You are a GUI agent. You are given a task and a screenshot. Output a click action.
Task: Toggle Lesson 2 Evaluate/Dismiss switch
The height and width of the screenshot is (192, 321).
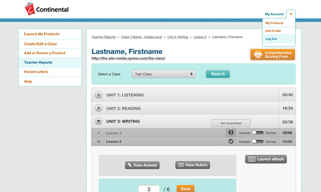pyautogui.click(x=258, y=142)
